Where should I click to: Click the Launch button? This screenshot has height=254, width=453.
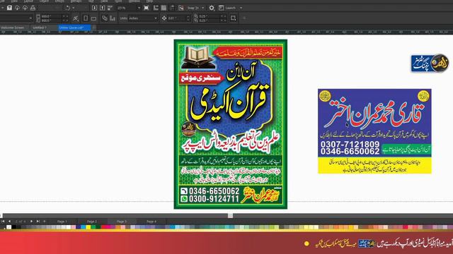pyautogui.click(x=228, y=8)
